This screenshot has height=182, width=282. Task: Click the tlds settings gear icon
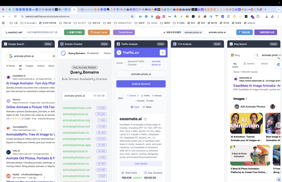coord(103,96)
